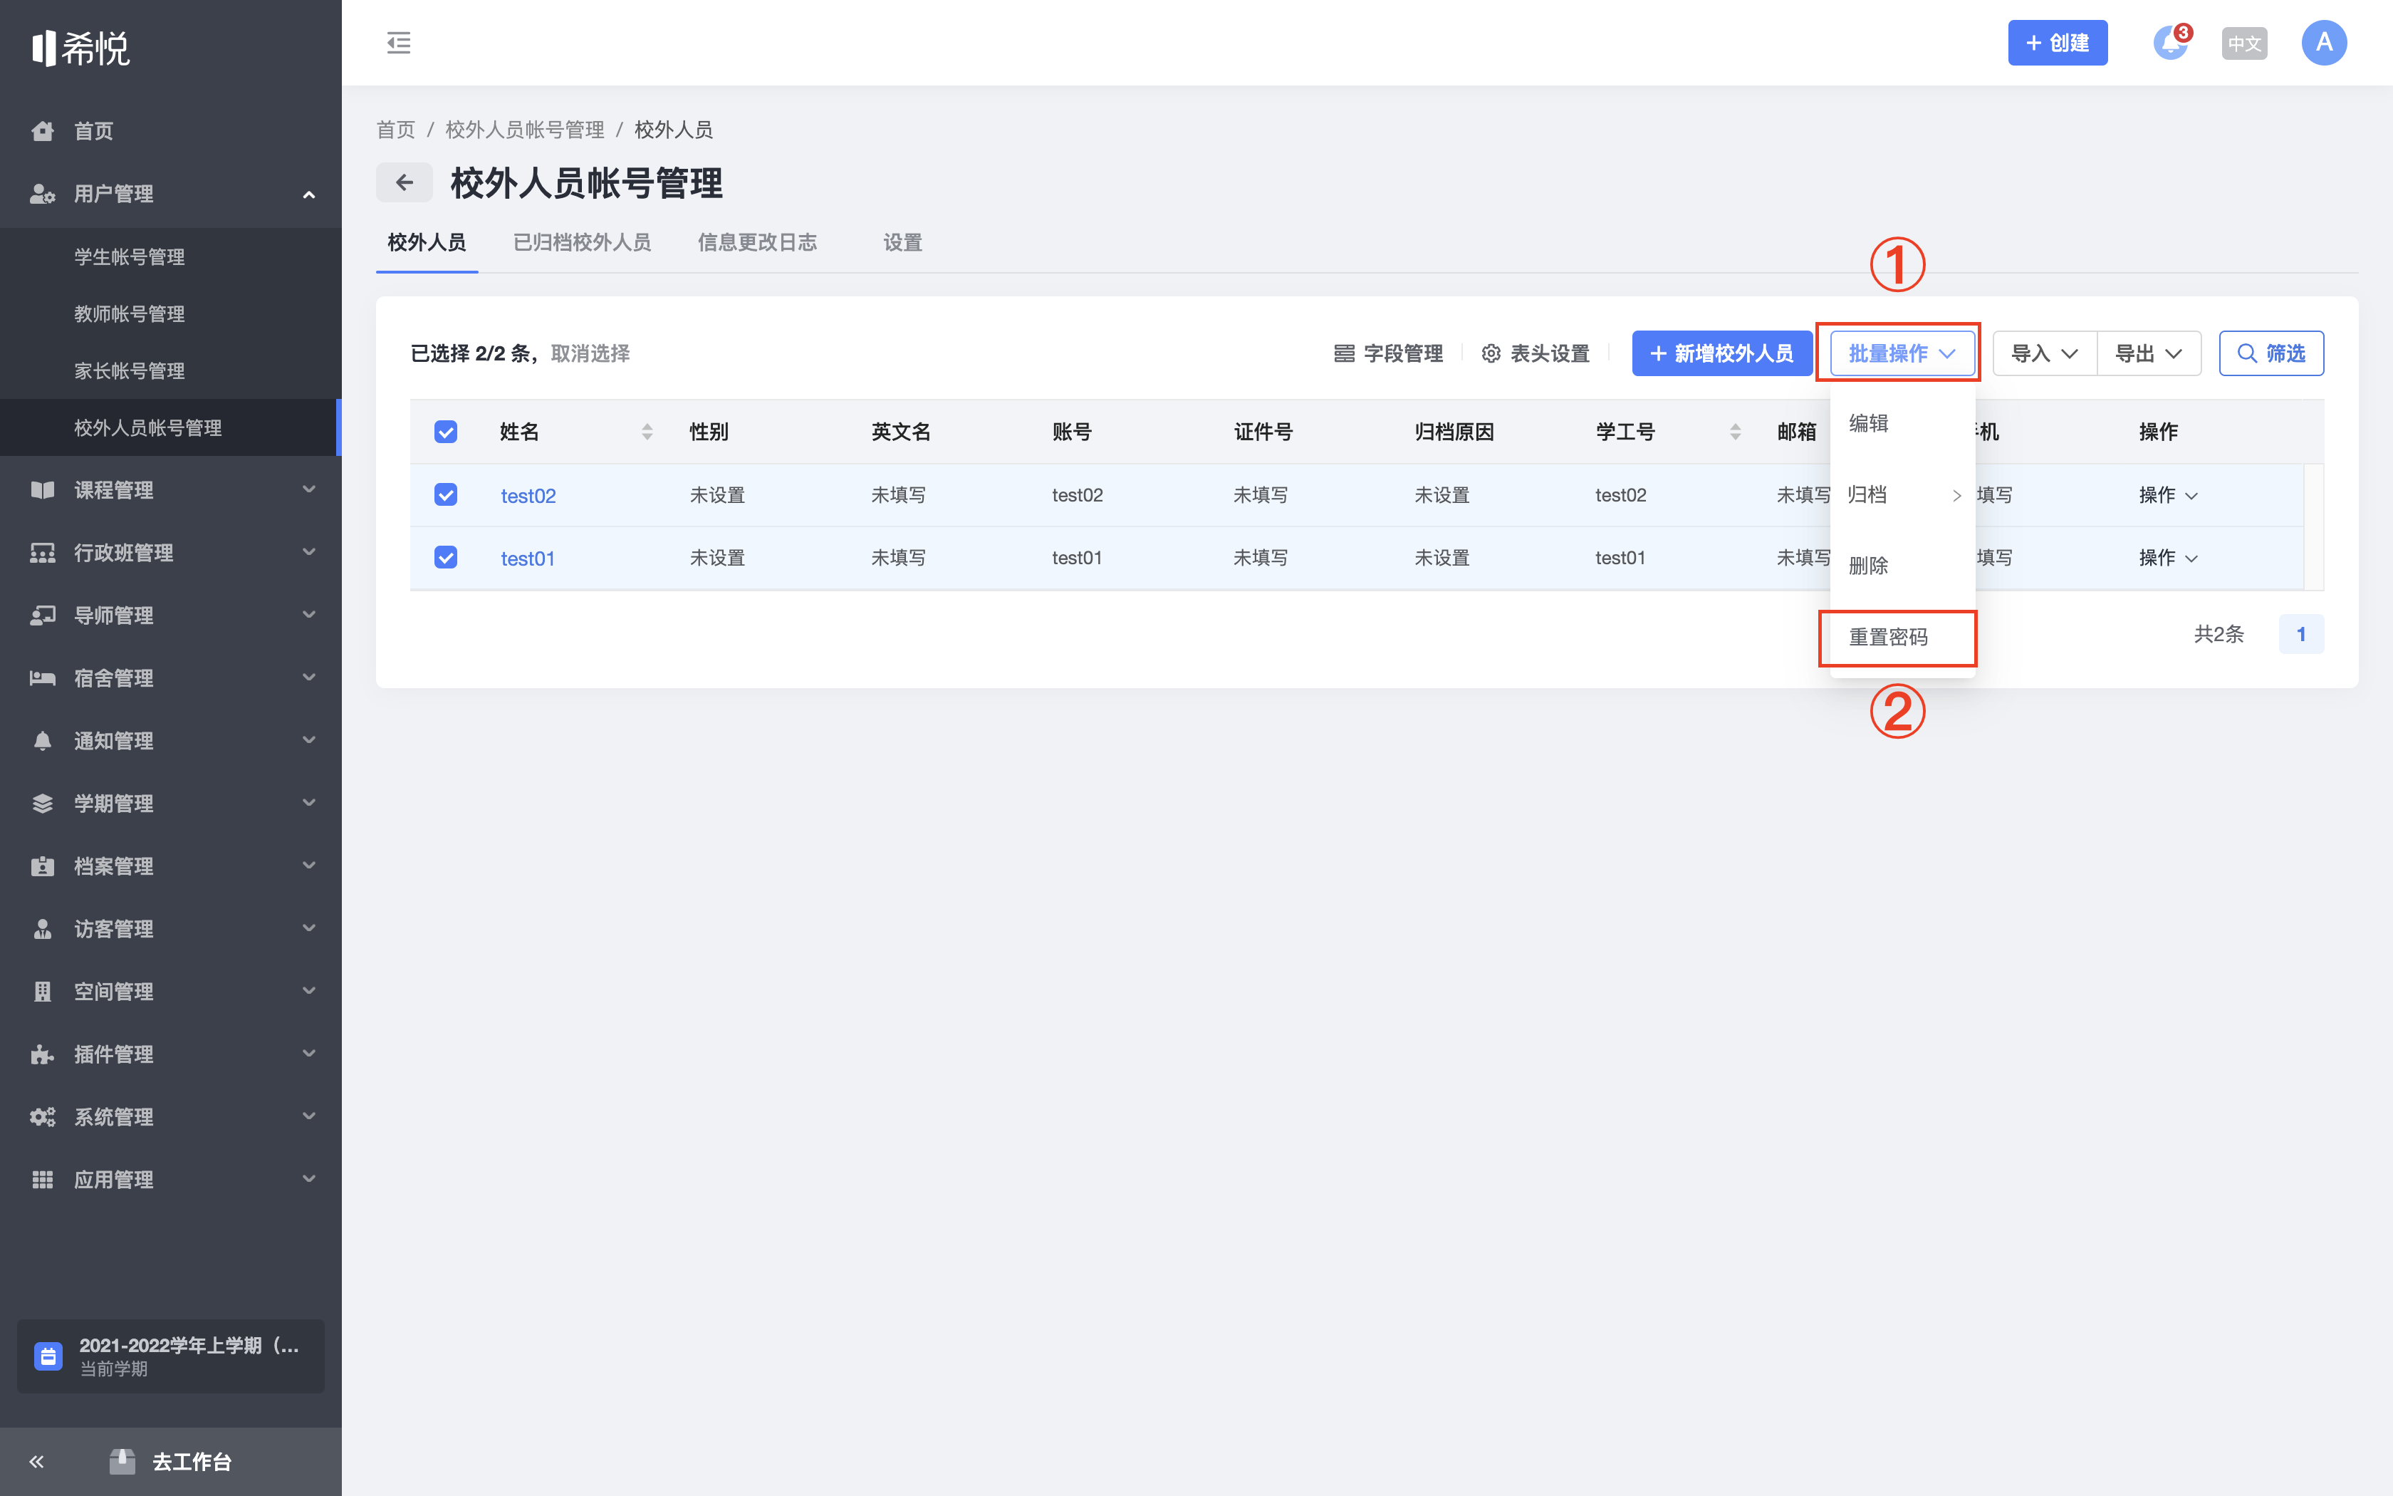
Task: Open 家长帐号管理 in sidebar
Action: [130, 371]
